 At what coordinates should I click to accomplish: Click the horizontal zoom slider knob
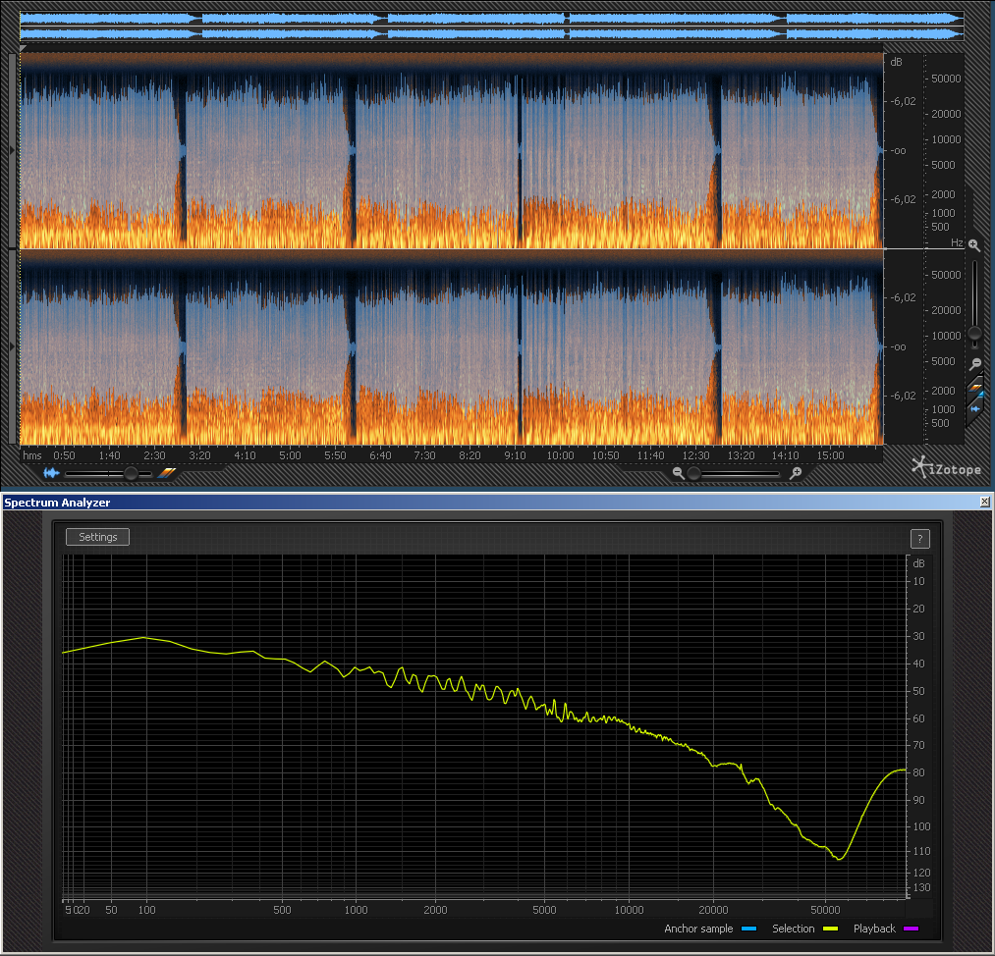click(x=694, y=473)
